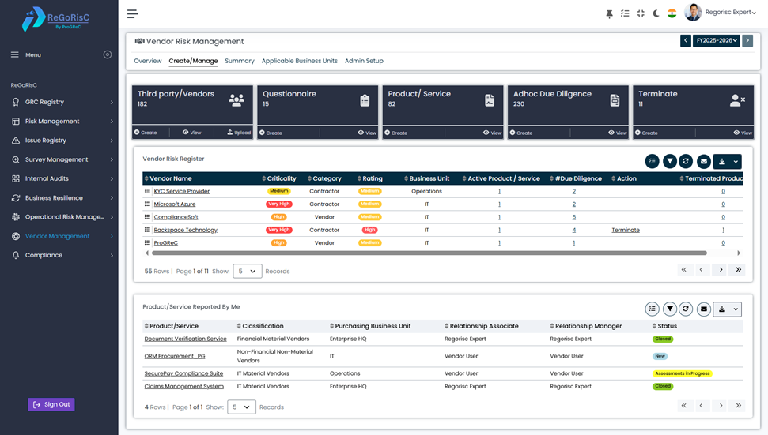Open row menu icon for Microsoft Azure
The height and width of the screenshot is (435, 768).
(147, 204)
